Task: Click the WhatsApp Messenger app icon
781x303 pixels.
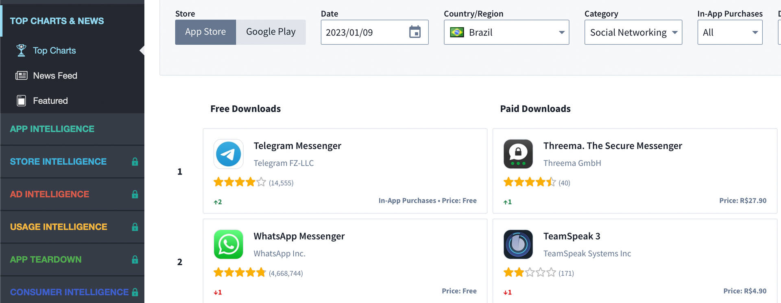Action: pos(229,244)
